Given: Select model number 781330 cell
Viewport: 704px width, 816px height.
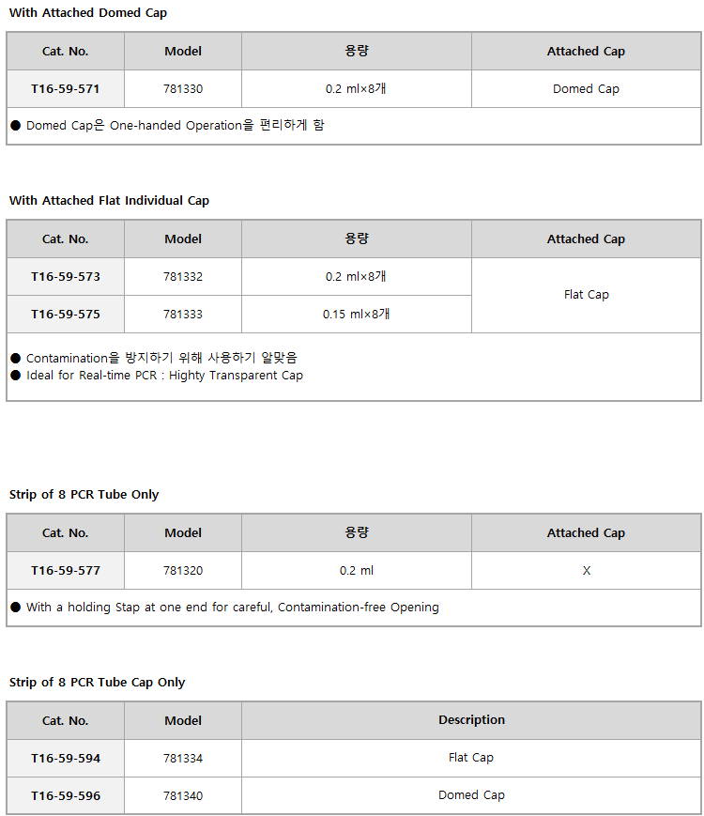Looking at the screenshot, I should point(183,89).
